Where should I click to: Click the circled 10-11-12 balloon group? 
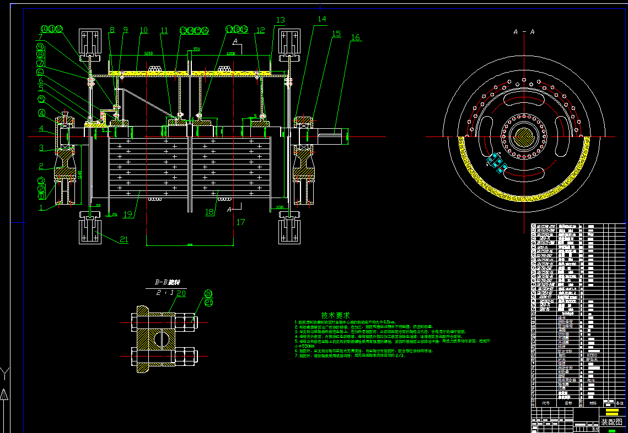point(52,29)
